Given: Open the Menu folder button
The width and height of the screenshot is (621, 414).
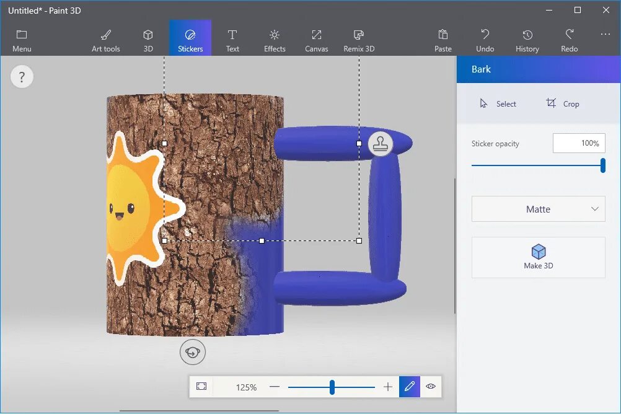Looking at the screenshot, I should (x=22, y=40).
